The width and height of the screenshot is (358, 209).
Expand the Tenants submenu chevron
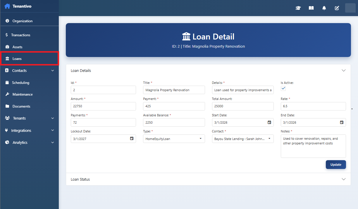(x=53, y=118)
